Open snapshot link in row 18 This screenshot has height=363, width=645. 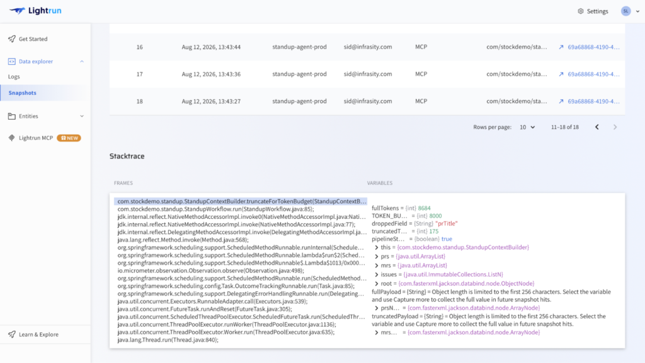(593, 101)
